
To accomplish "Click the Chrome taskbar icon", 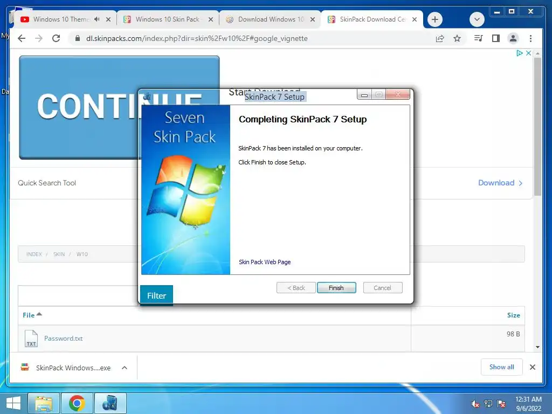I will [77, 403].
